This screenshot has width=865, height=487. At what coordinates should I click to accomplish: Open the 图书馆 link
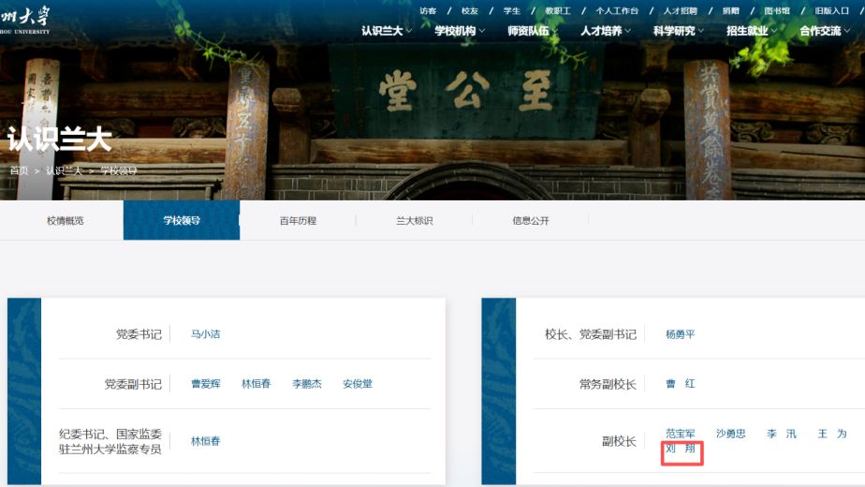[777, 10]
